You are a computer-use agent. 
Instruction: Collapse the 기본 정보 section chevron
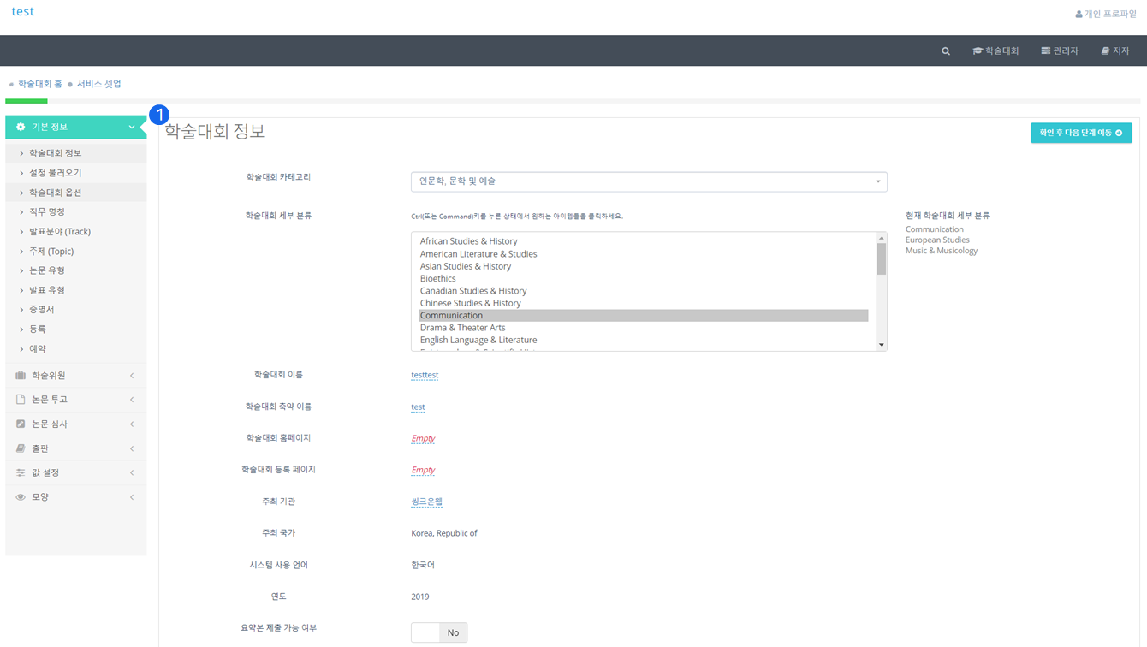pyautogui.click(x=132, y=127)
